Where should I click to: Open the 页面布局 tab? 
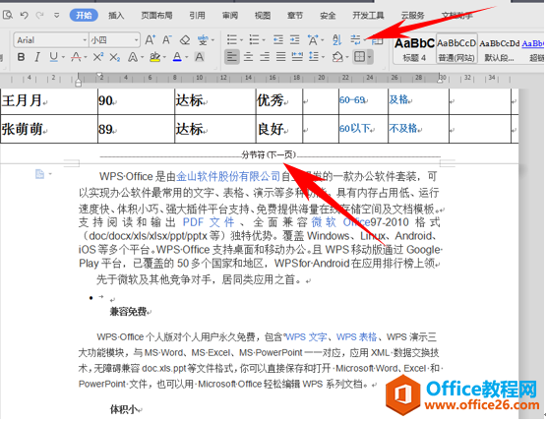point(156,16)
